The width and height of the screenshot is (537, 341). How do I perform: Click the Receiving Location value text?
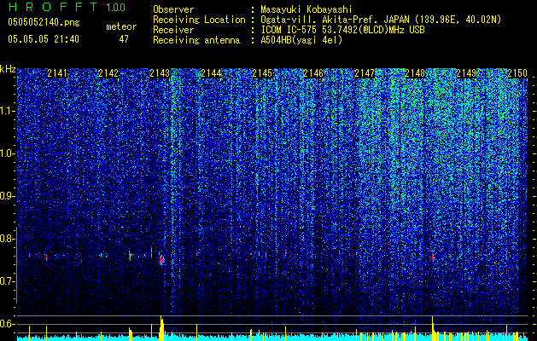(381, 20)
